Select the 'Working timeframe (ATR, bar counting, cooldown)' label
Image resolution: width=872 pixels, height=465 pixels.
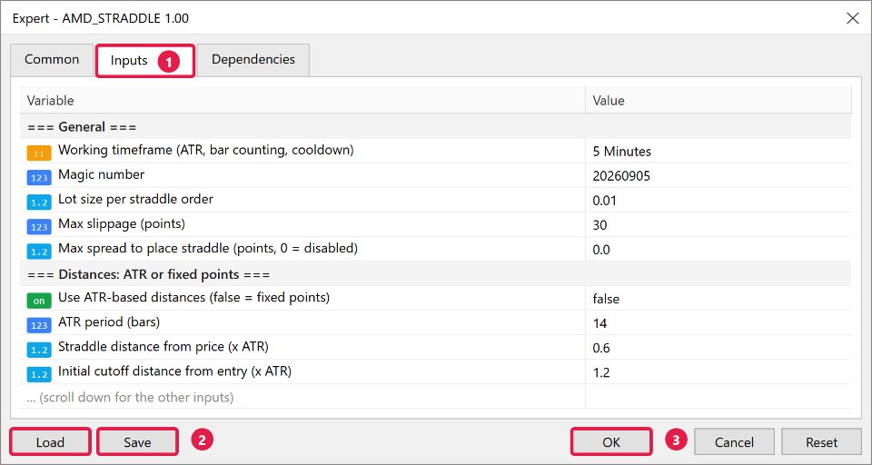click(206, 150)
